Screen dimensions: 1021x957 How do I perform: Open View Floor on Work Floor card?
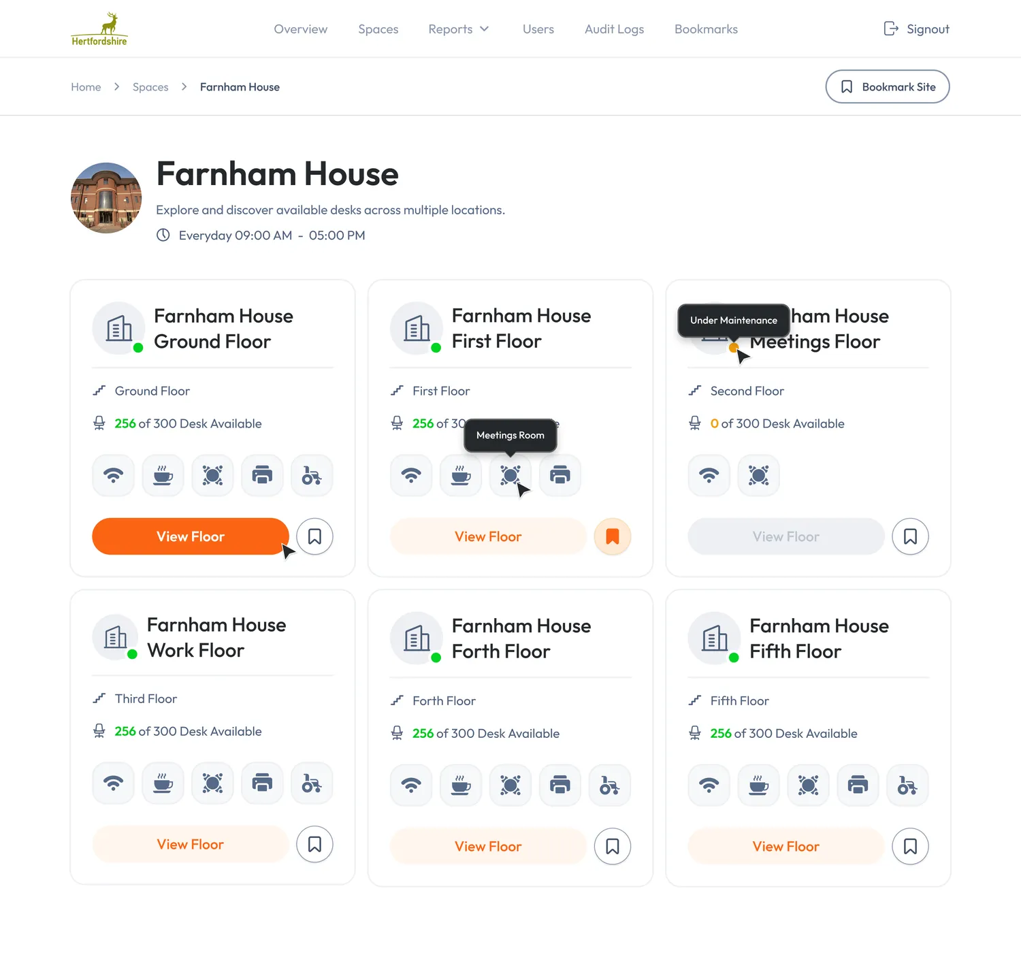[x=191, y=844]
